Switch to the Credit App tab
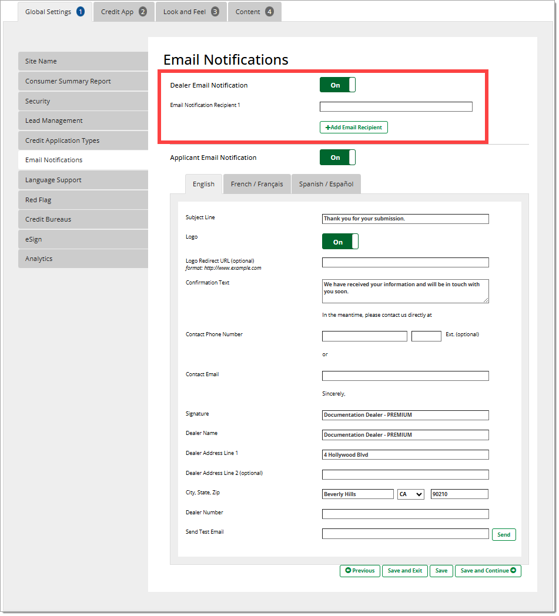 pos(123,12)
